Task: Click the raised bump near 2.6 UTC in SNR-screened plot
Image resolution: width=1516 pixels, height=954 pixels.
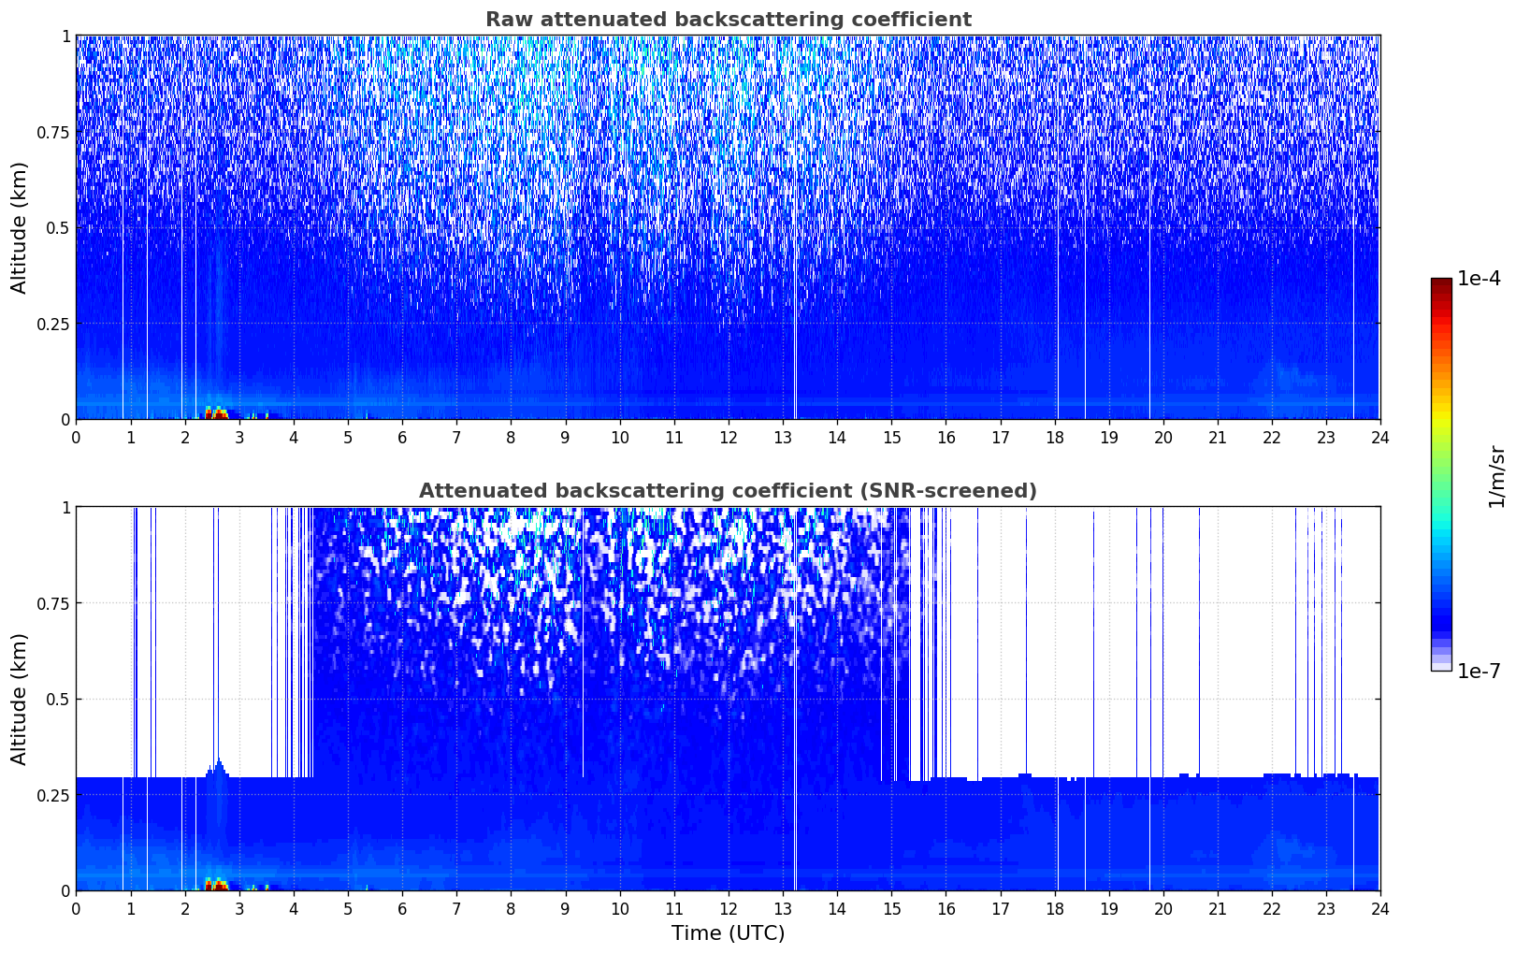Action: [x=218, y=768]
